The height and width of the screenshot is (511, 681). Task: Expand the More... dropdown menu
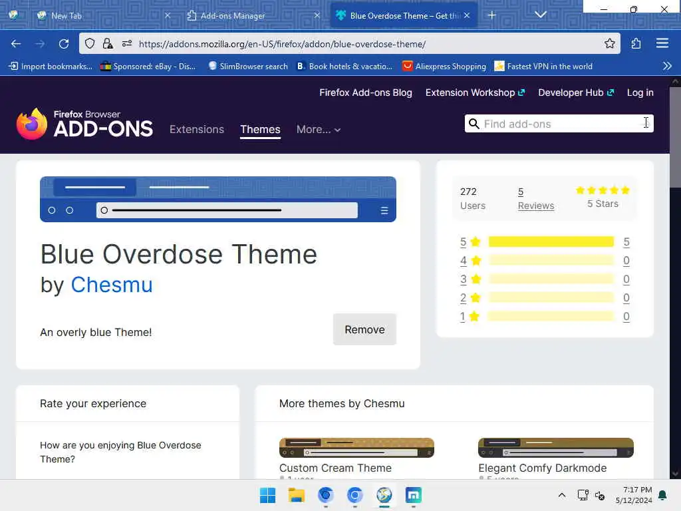click(319, 130)
